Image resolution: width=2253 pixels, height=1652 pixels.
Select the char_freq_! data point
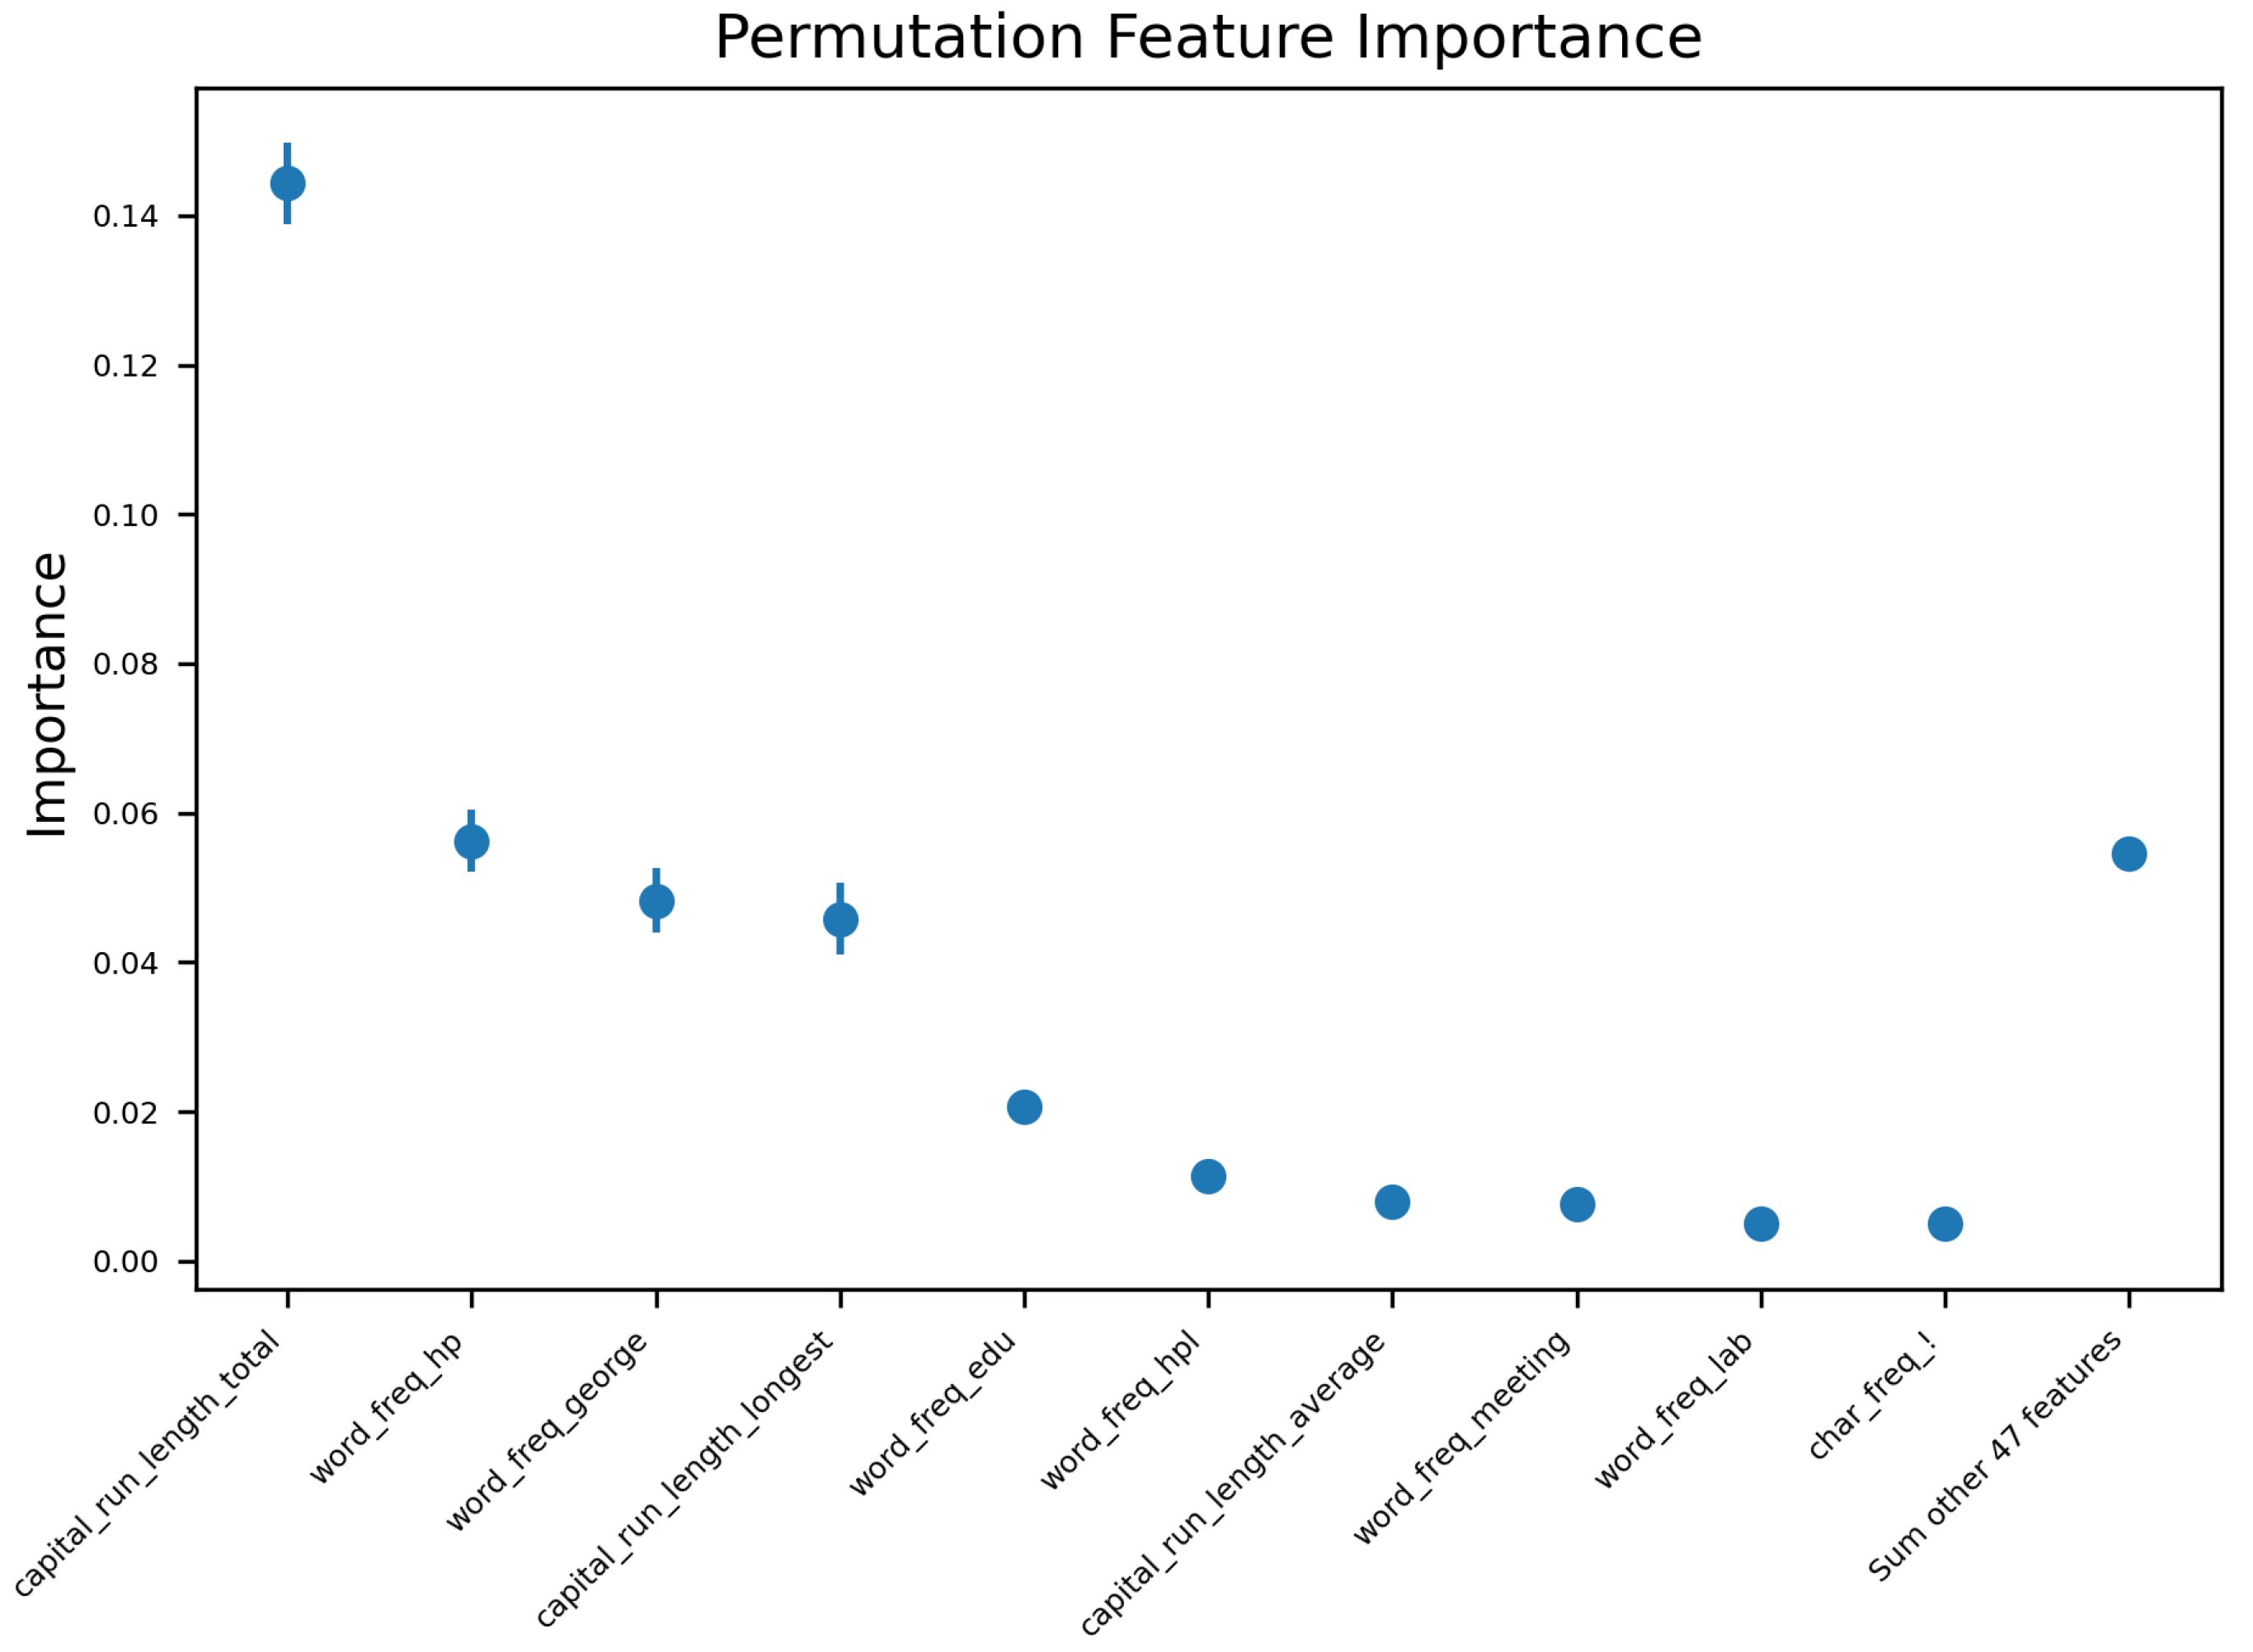[1946, 1224]
